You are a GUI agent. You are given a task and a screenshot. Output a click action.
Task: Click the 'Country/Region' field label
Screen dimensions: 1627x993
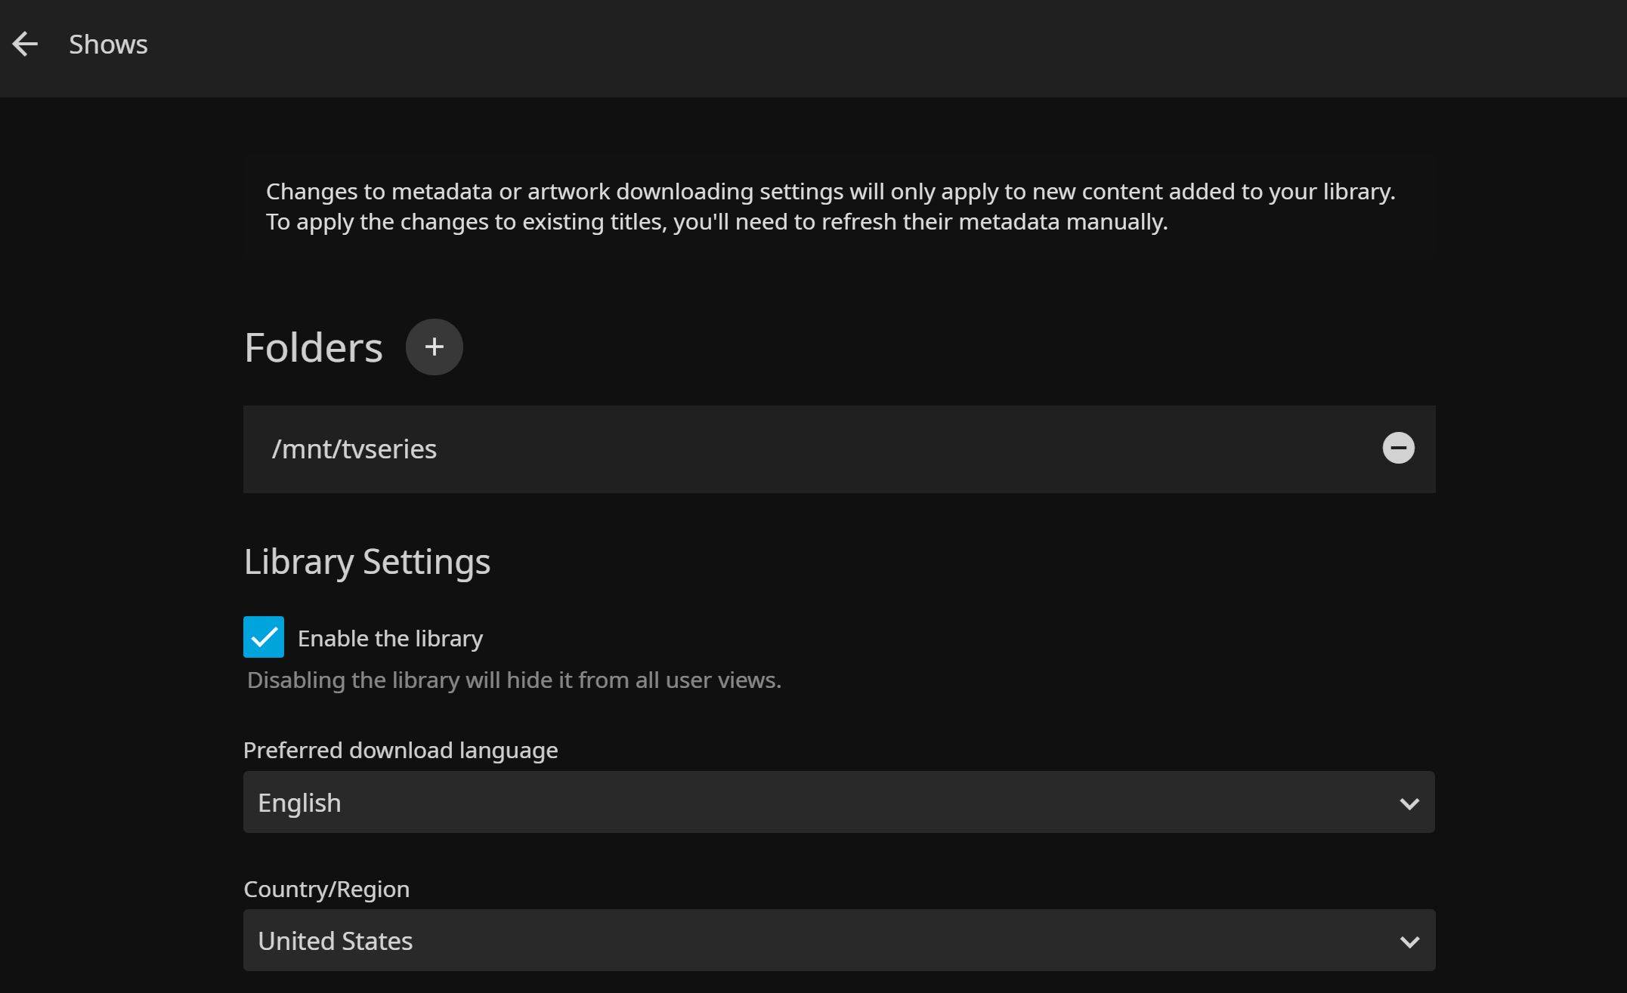click(326, 890)
